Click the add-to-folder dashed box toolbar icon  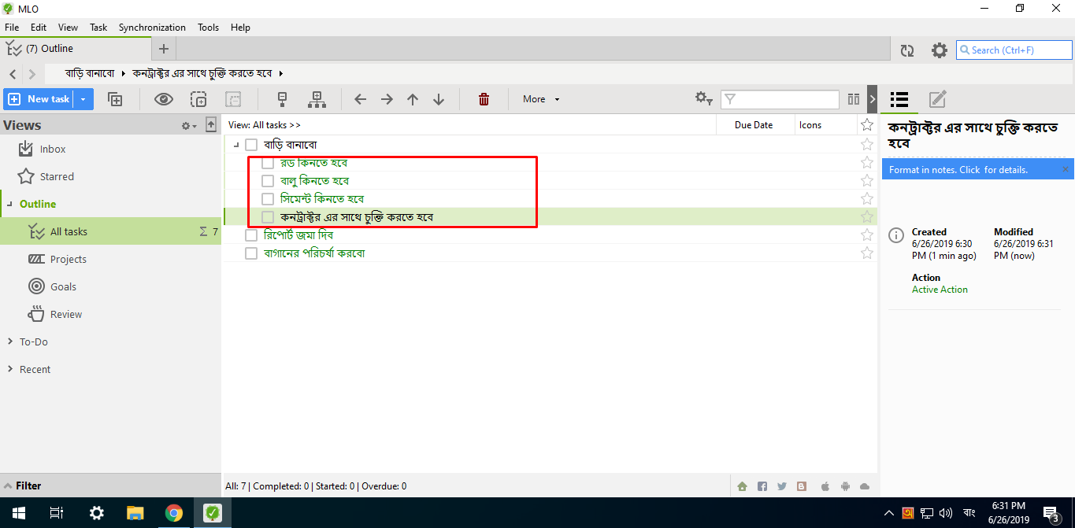coord(198,99)
